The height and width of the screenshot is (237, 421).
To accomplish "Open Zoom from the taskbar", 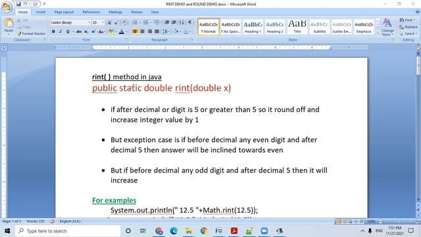I will [x=264, y=231].
